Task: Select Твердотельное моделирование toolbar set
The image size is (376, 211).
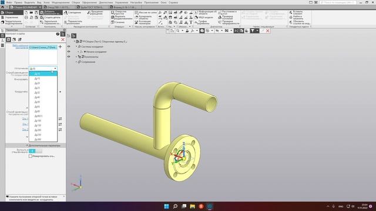Action: (12, 22)
